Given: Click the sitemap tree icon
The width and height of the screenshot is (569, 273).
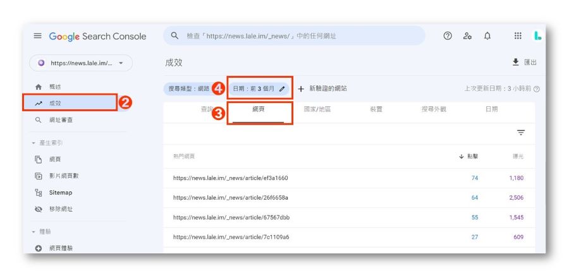Looking at the screenshot, I should click(39, 193).
